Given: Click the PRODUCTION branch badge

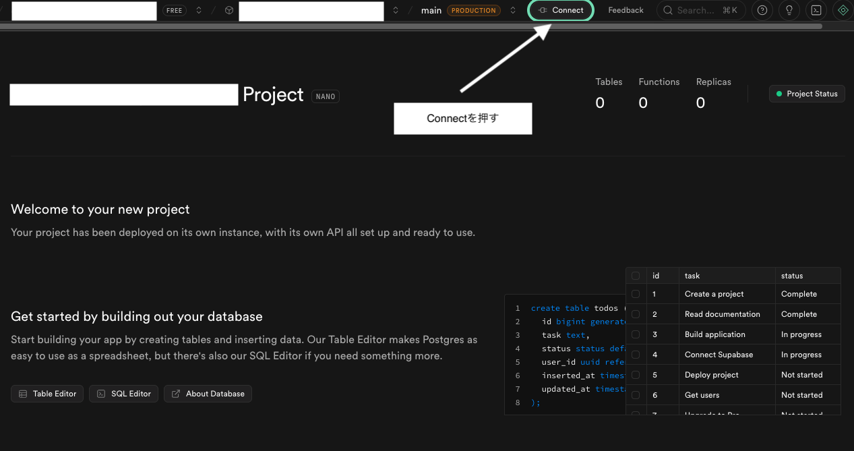Looking at the screenshot, I should [x=474, y=10].
